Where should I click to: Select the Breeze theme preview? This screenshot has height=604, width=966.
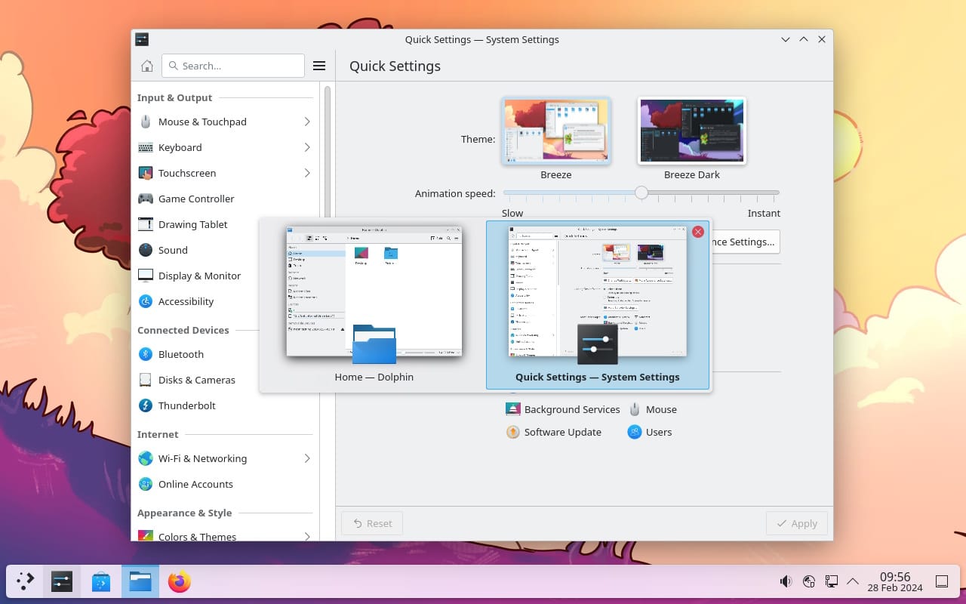point(556,130)
